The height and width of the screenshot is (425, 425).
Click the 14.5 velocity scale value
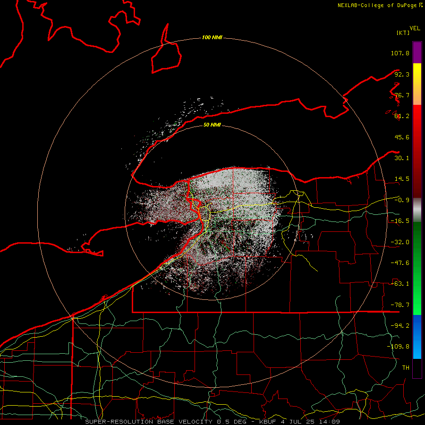(402, 179)
